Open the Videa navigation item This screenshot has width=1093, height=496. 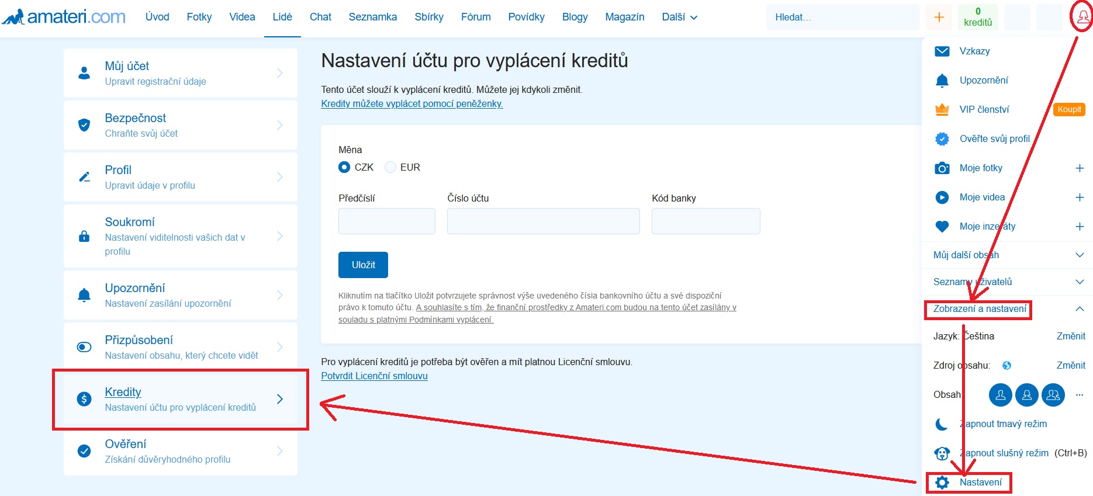242,18
